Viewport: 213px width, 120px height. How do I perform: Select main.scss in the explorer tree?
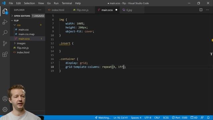click(28, 39)
